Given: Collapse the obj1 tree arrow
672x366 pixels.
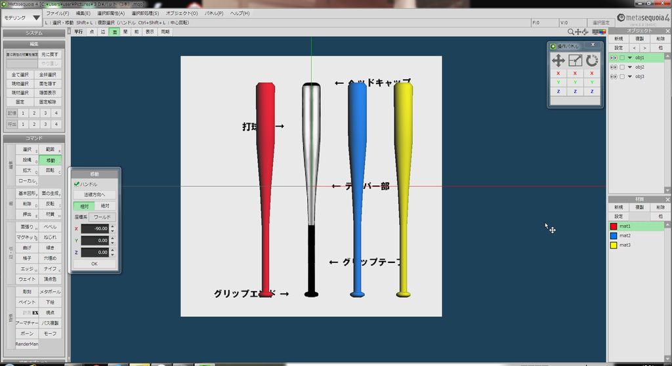Looking at the screenshot, I should pyautogui.click(x=630, y=58).
